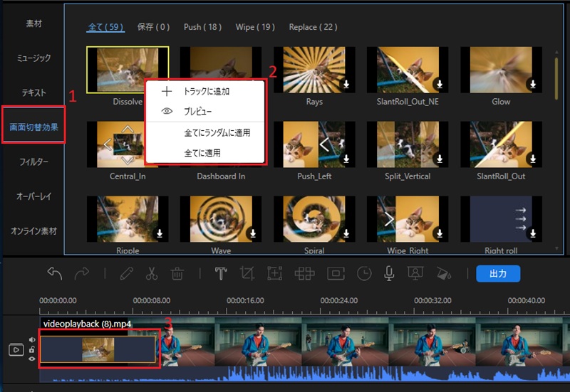
Task: Click the trash Delete icon
Action: coord(177,274)
